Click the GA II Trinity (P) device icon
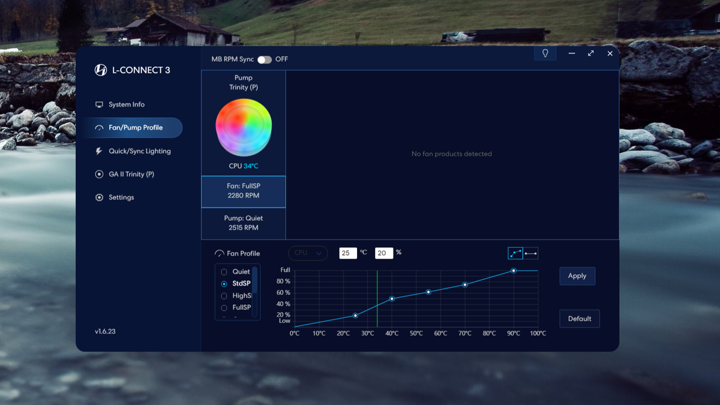Image resolution: width=720 pixels, height=405 pixels. click(x=99, y=174)
